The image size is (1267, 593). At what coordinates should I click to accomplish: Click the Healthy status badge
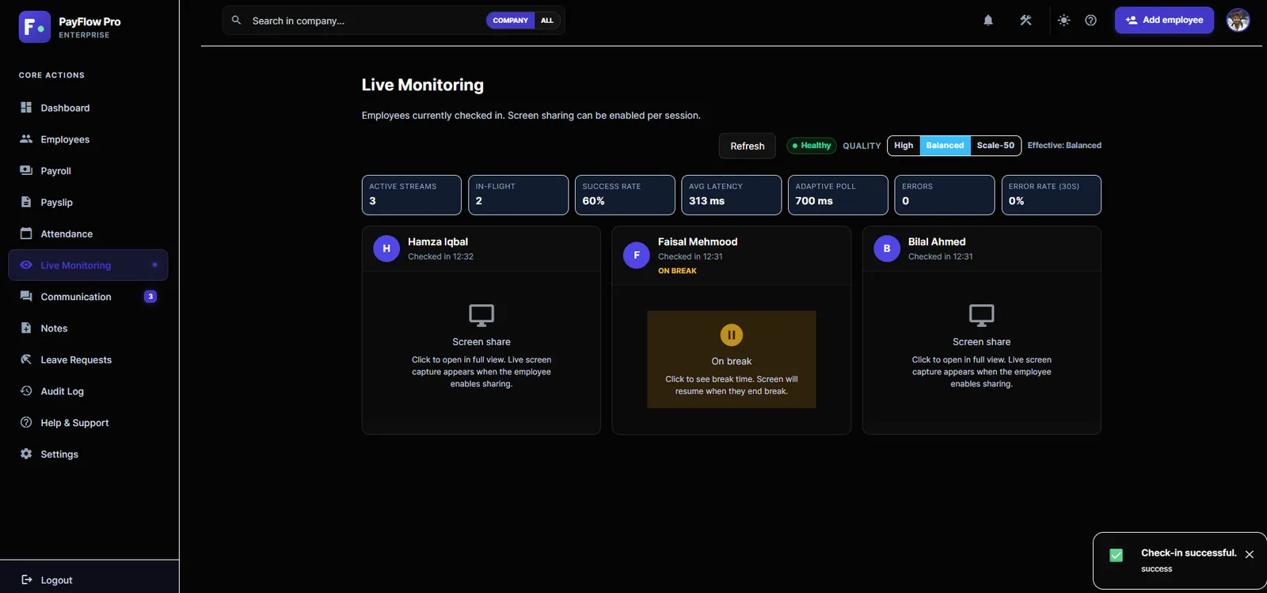pyautogui.click(x=812, y=146)
